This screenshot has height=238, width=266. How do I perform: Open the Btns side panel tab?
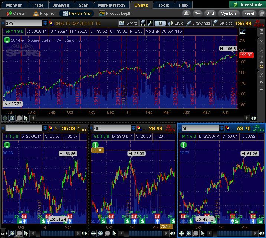[262, 59]
